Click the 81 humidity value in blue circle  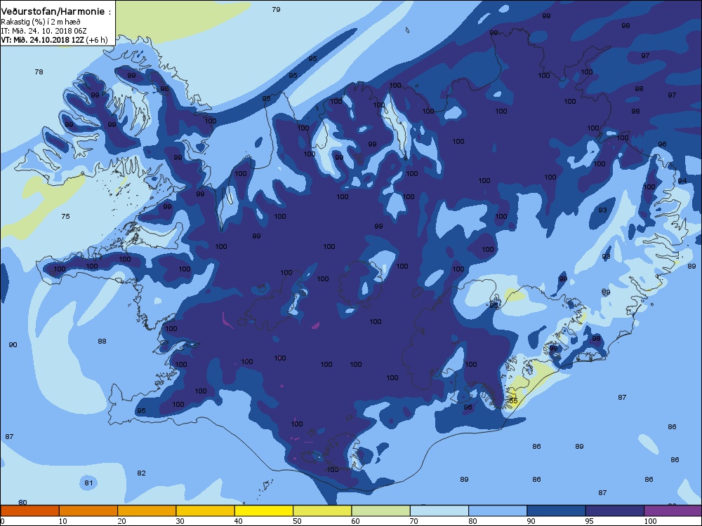coord(88,483)
